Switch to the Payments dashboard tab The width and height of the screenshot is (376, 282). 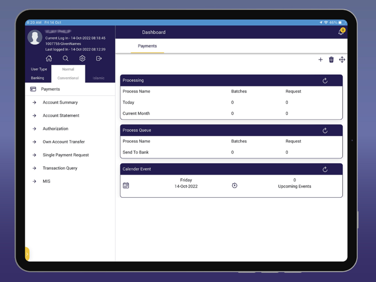[x=147, y=46]
